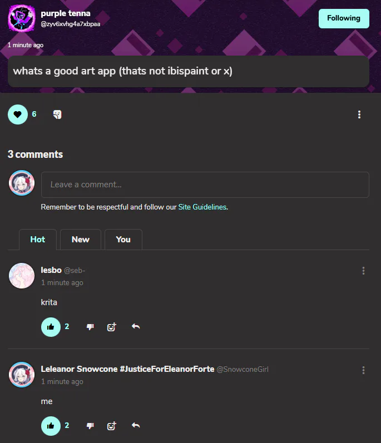The width and height of the screenshot is (381, 443).
Task: Add reaction to lesbo's krita comment
Action: pos(112,327)
